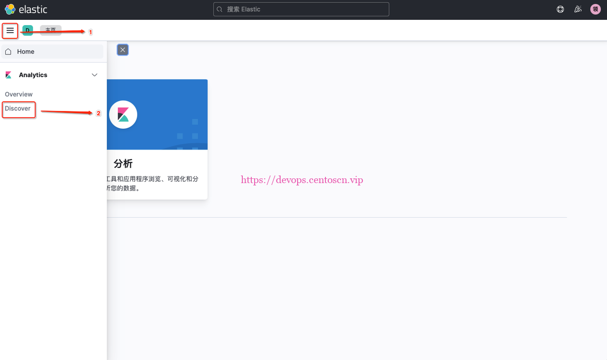The width and height of the screenshot is (607, 360).
Task: Click the magnifier icon in search bar
Action: coord(219,9)
